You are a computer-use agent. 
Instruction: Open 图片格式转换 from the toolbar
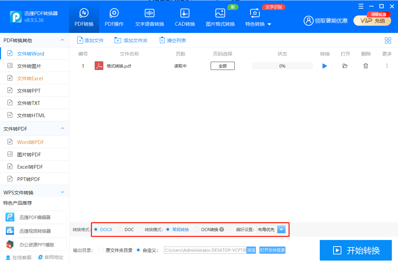[x=220, y=16]
